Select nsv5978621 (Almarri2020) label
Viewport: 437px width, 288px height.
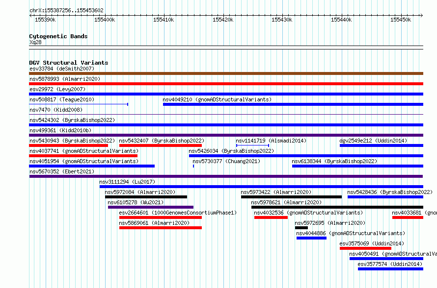[286, 202]
